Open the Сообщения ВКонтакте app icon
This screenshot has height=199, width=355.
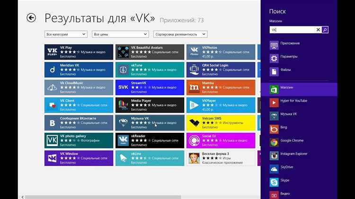click(52, 123)
